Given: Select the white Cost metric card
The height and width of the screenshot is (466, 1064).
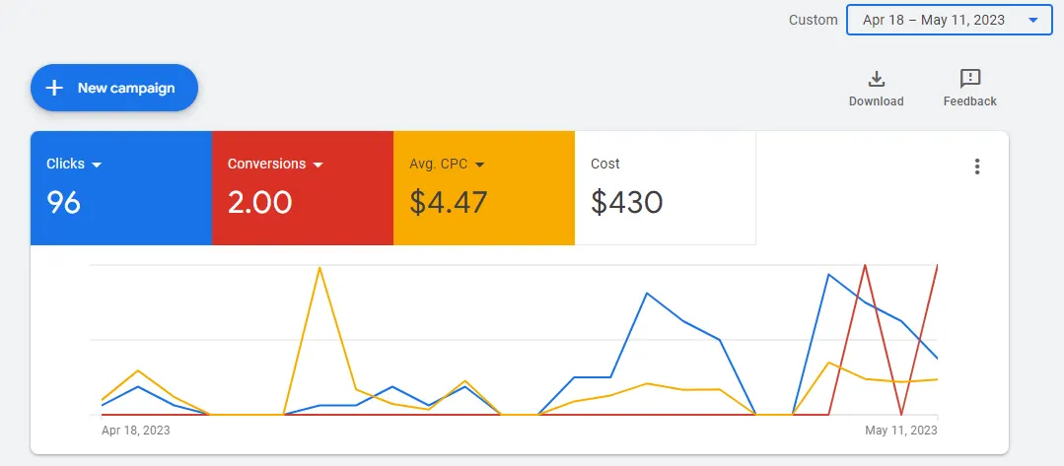Looking at the screenshot, I should (x=665, y=188).
